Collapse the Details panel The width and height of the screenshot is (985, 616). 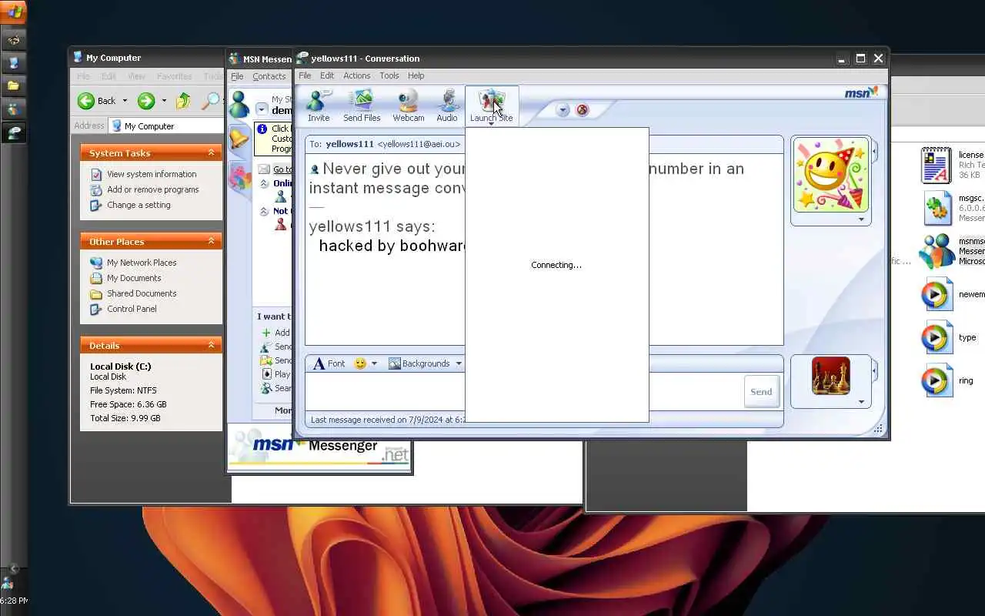[211, 346]
